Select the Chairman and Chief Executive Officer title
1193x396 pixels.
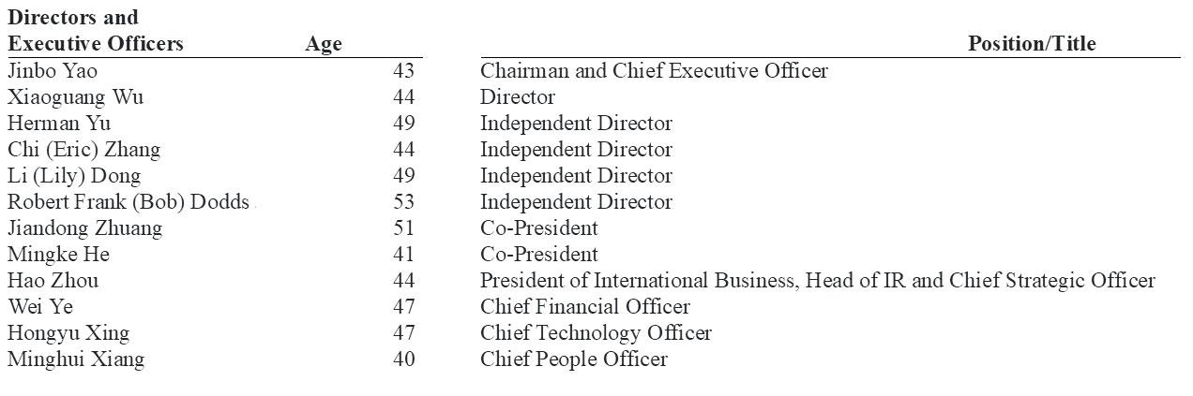[x=654, y=71]
